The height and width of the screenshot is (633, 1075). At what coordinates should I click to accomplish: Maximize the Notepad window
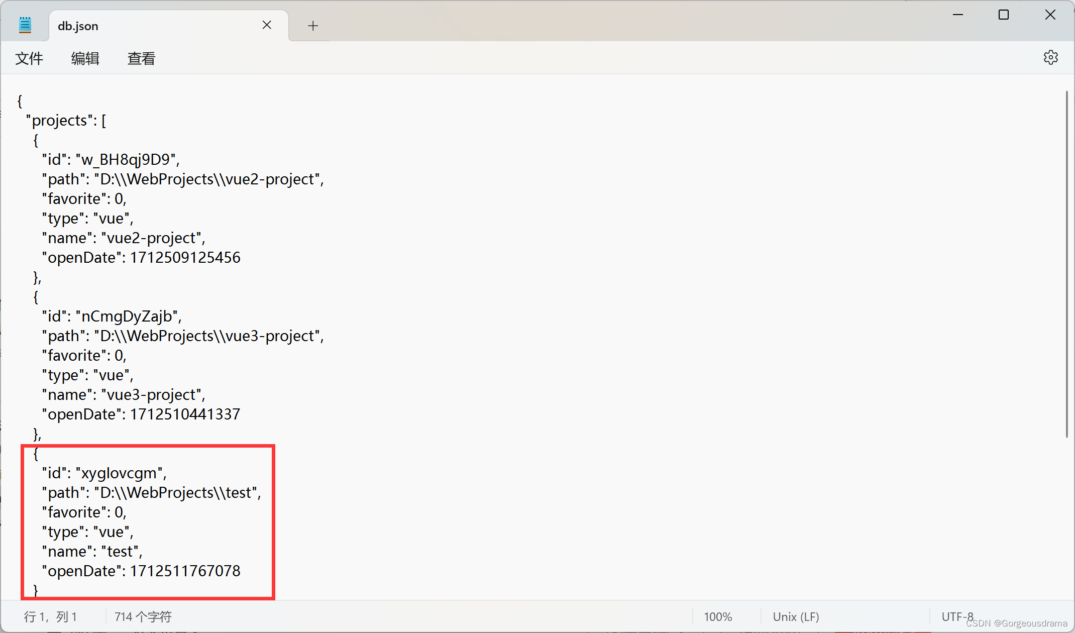(x=1004, y=15)
